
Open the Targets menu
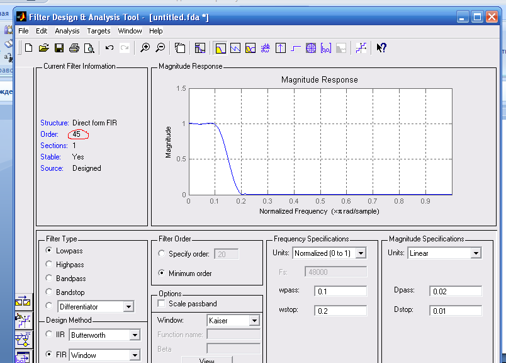[98, 31]
